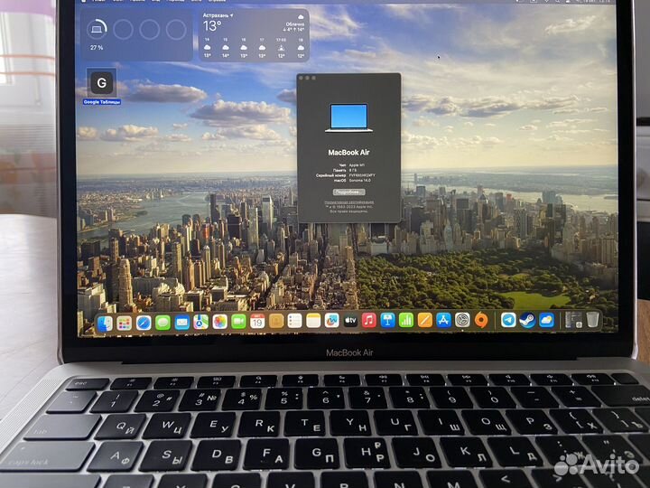Launch Music from the Dock
The height and width of the screenshot is (488, 650).
click(369, 320)
